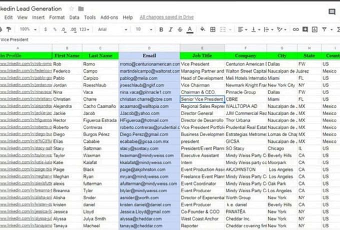Select column F header
Image resolution: width=340 pixels, height=230 pixels.
245,48
